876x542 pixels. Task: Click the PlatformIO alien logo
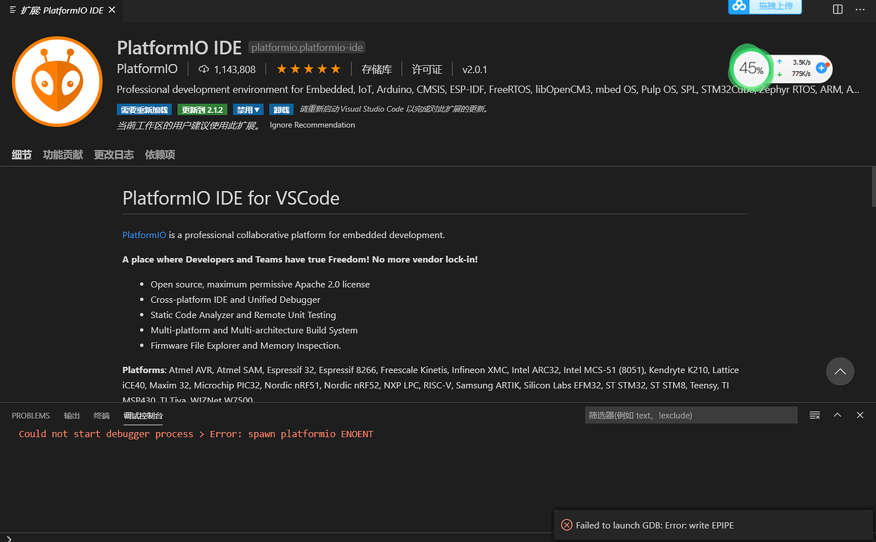point(57,81)
